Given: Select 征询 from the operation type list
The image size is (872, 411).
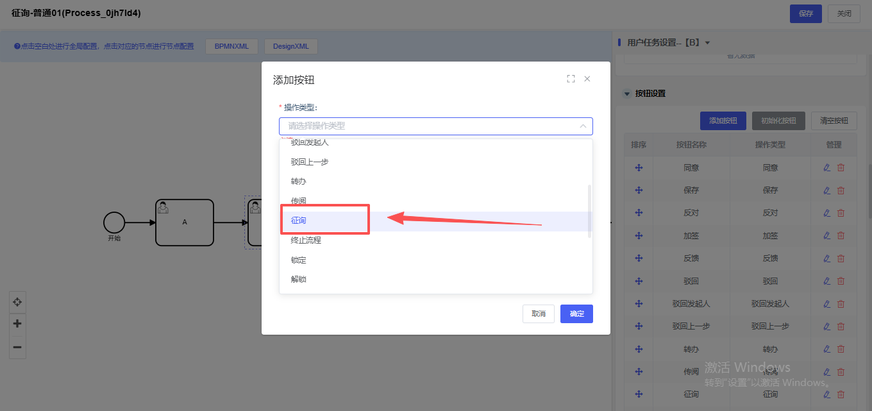Looking at the screenshot, I should click(299, 221).
